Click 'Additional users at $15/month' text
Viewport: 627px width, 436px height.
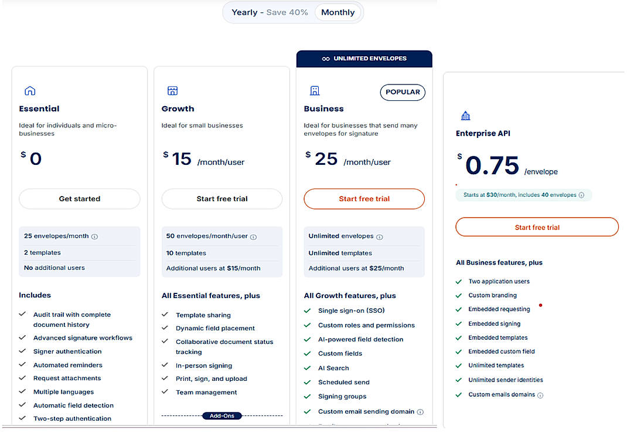[x=213, y=268]
